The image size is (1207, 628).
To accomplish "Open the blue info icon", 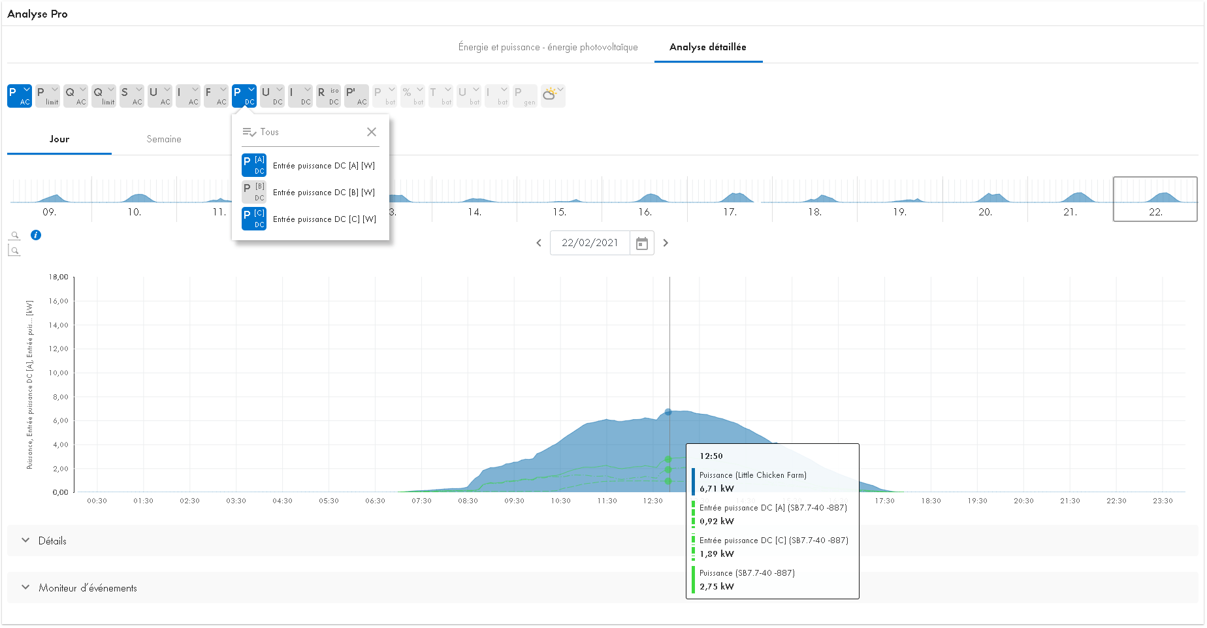I will (x=36, y=235).
